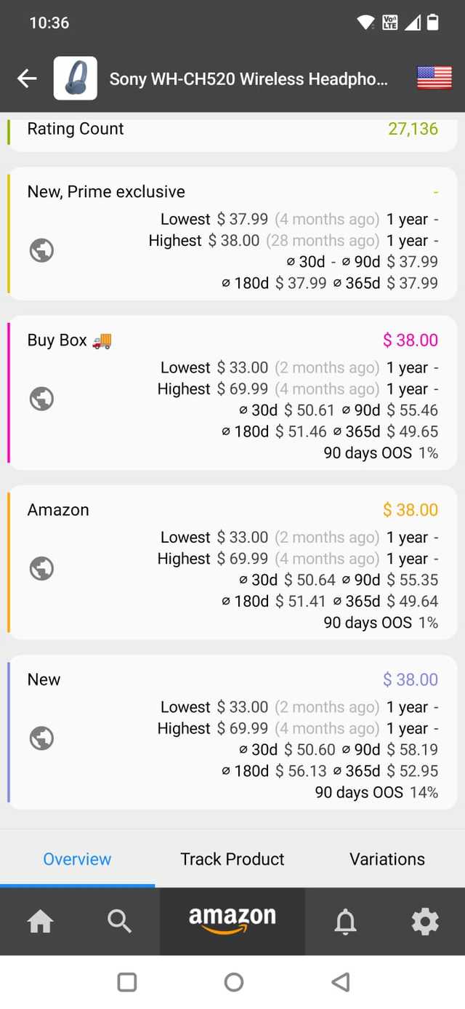Switch to Track Product tab
The image size is (465, 1009).
point(232,859)
